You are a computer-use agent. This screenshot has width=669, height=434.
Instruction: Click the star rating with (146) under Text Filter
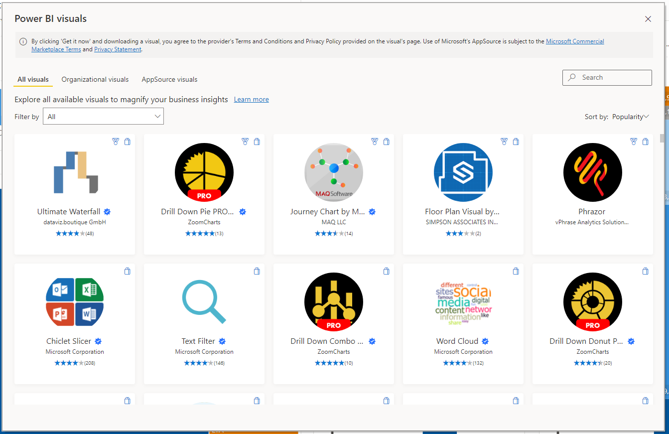click(204, 363)
